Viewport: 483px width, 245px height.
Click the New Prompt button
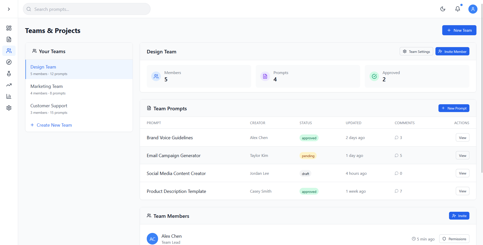(454, 108)
